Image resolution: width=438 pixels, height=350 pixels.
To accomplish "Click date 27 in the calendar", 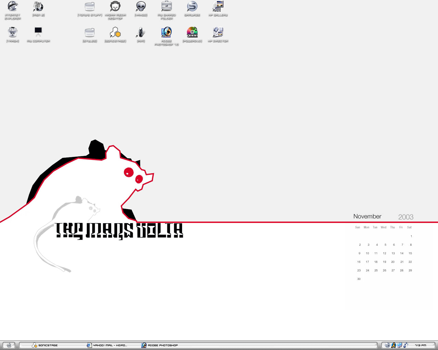I will (x=393, y=270).
